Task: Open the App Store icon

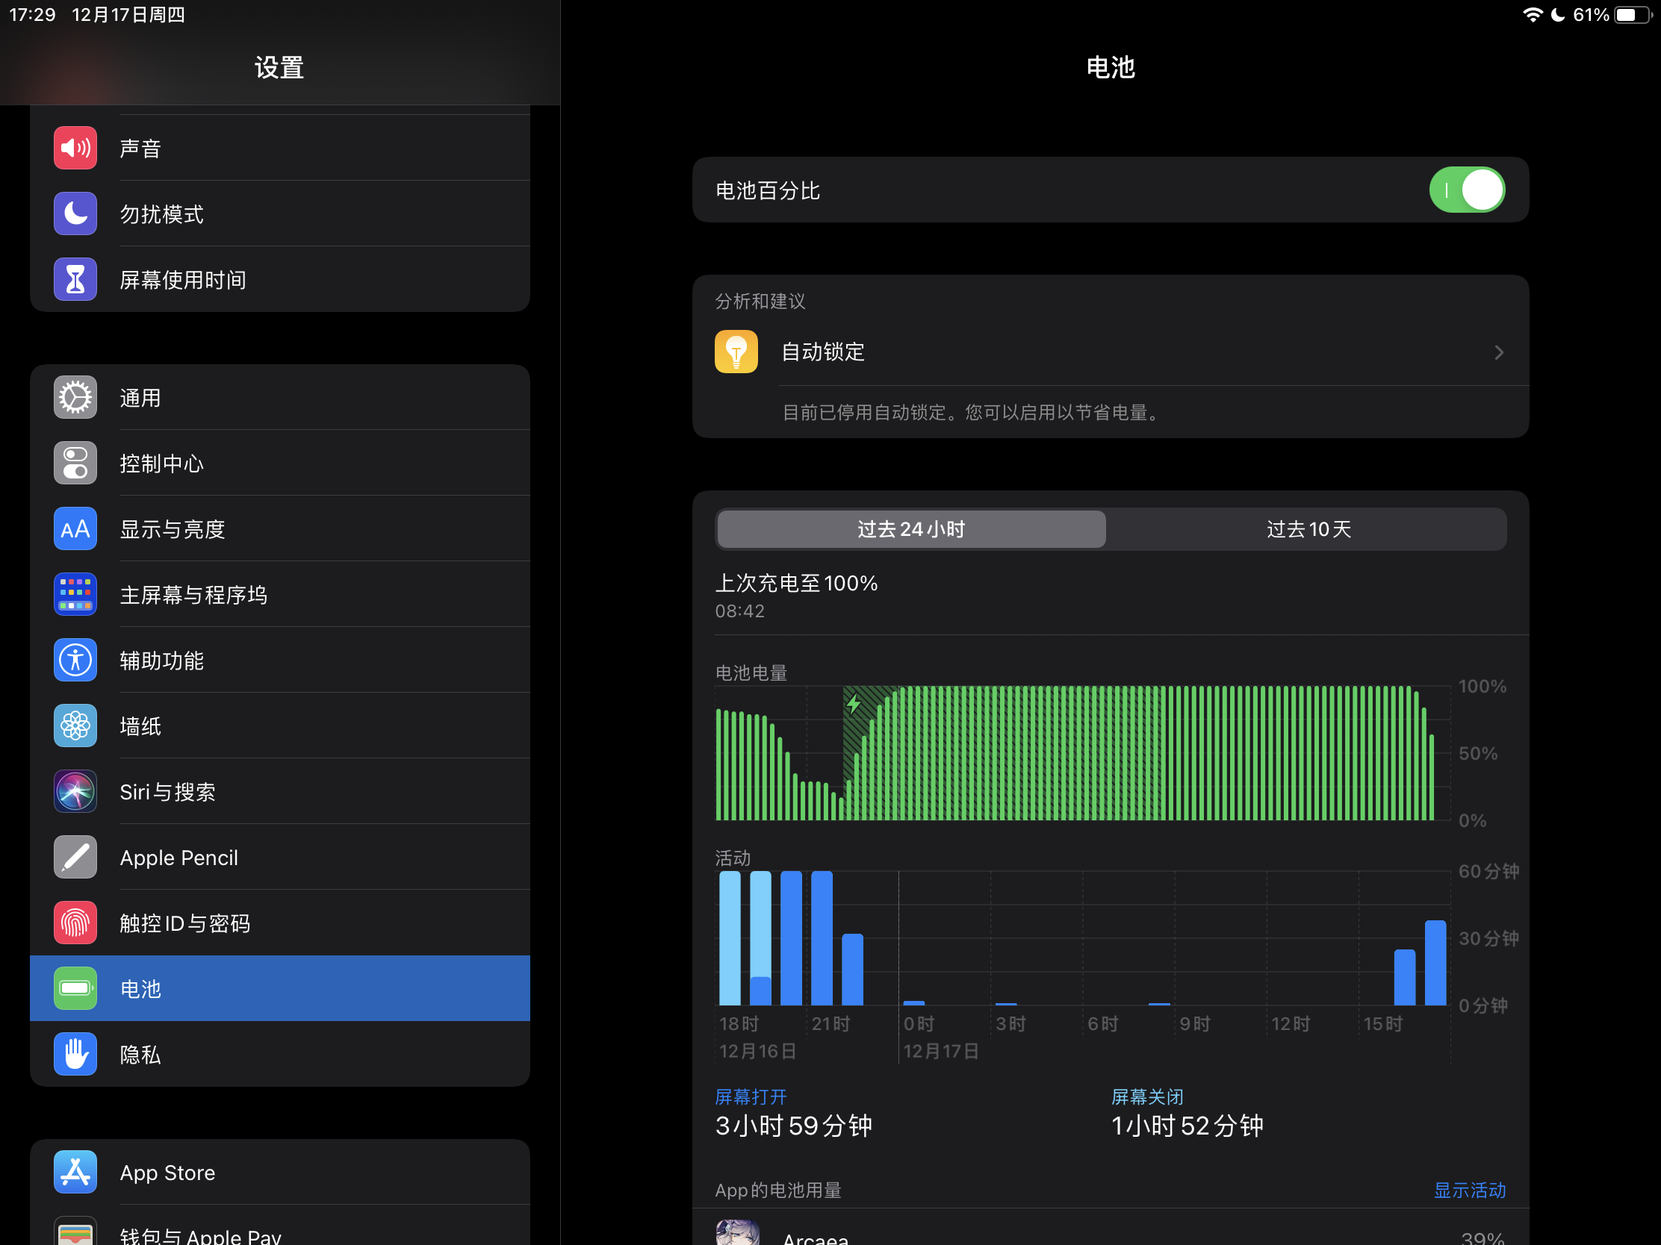Action: pos(75,1172)
